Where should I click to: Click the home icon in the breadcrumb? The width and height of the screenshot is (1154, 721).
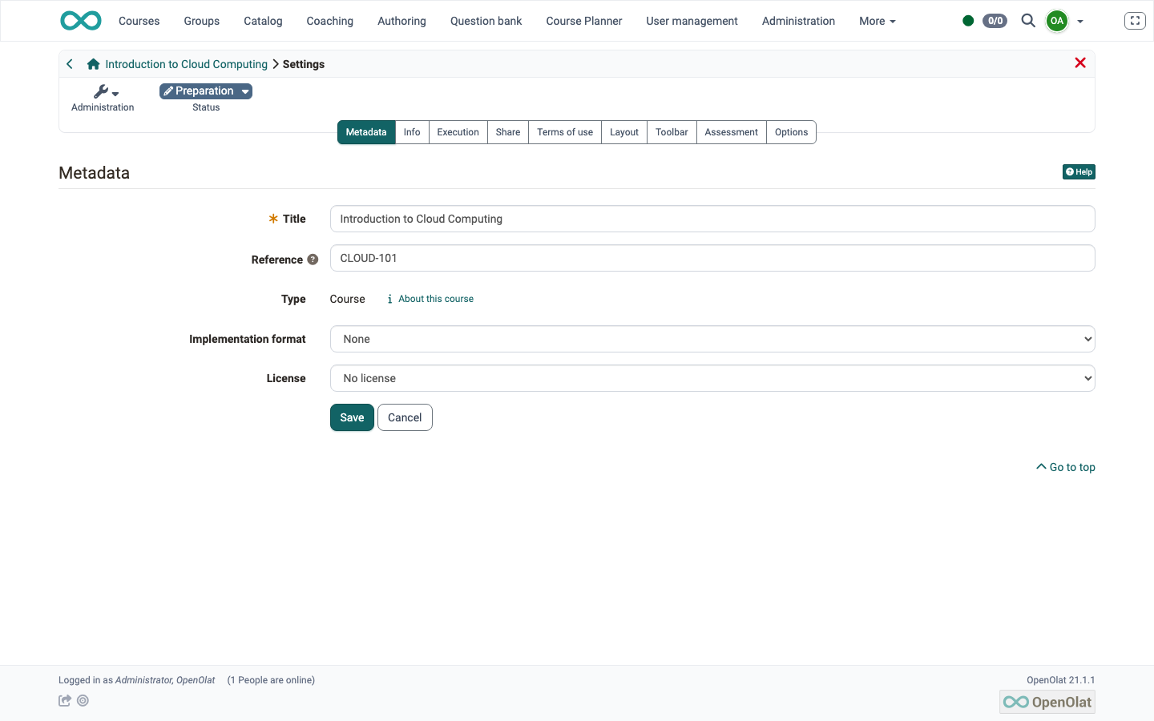coord(93,64)
